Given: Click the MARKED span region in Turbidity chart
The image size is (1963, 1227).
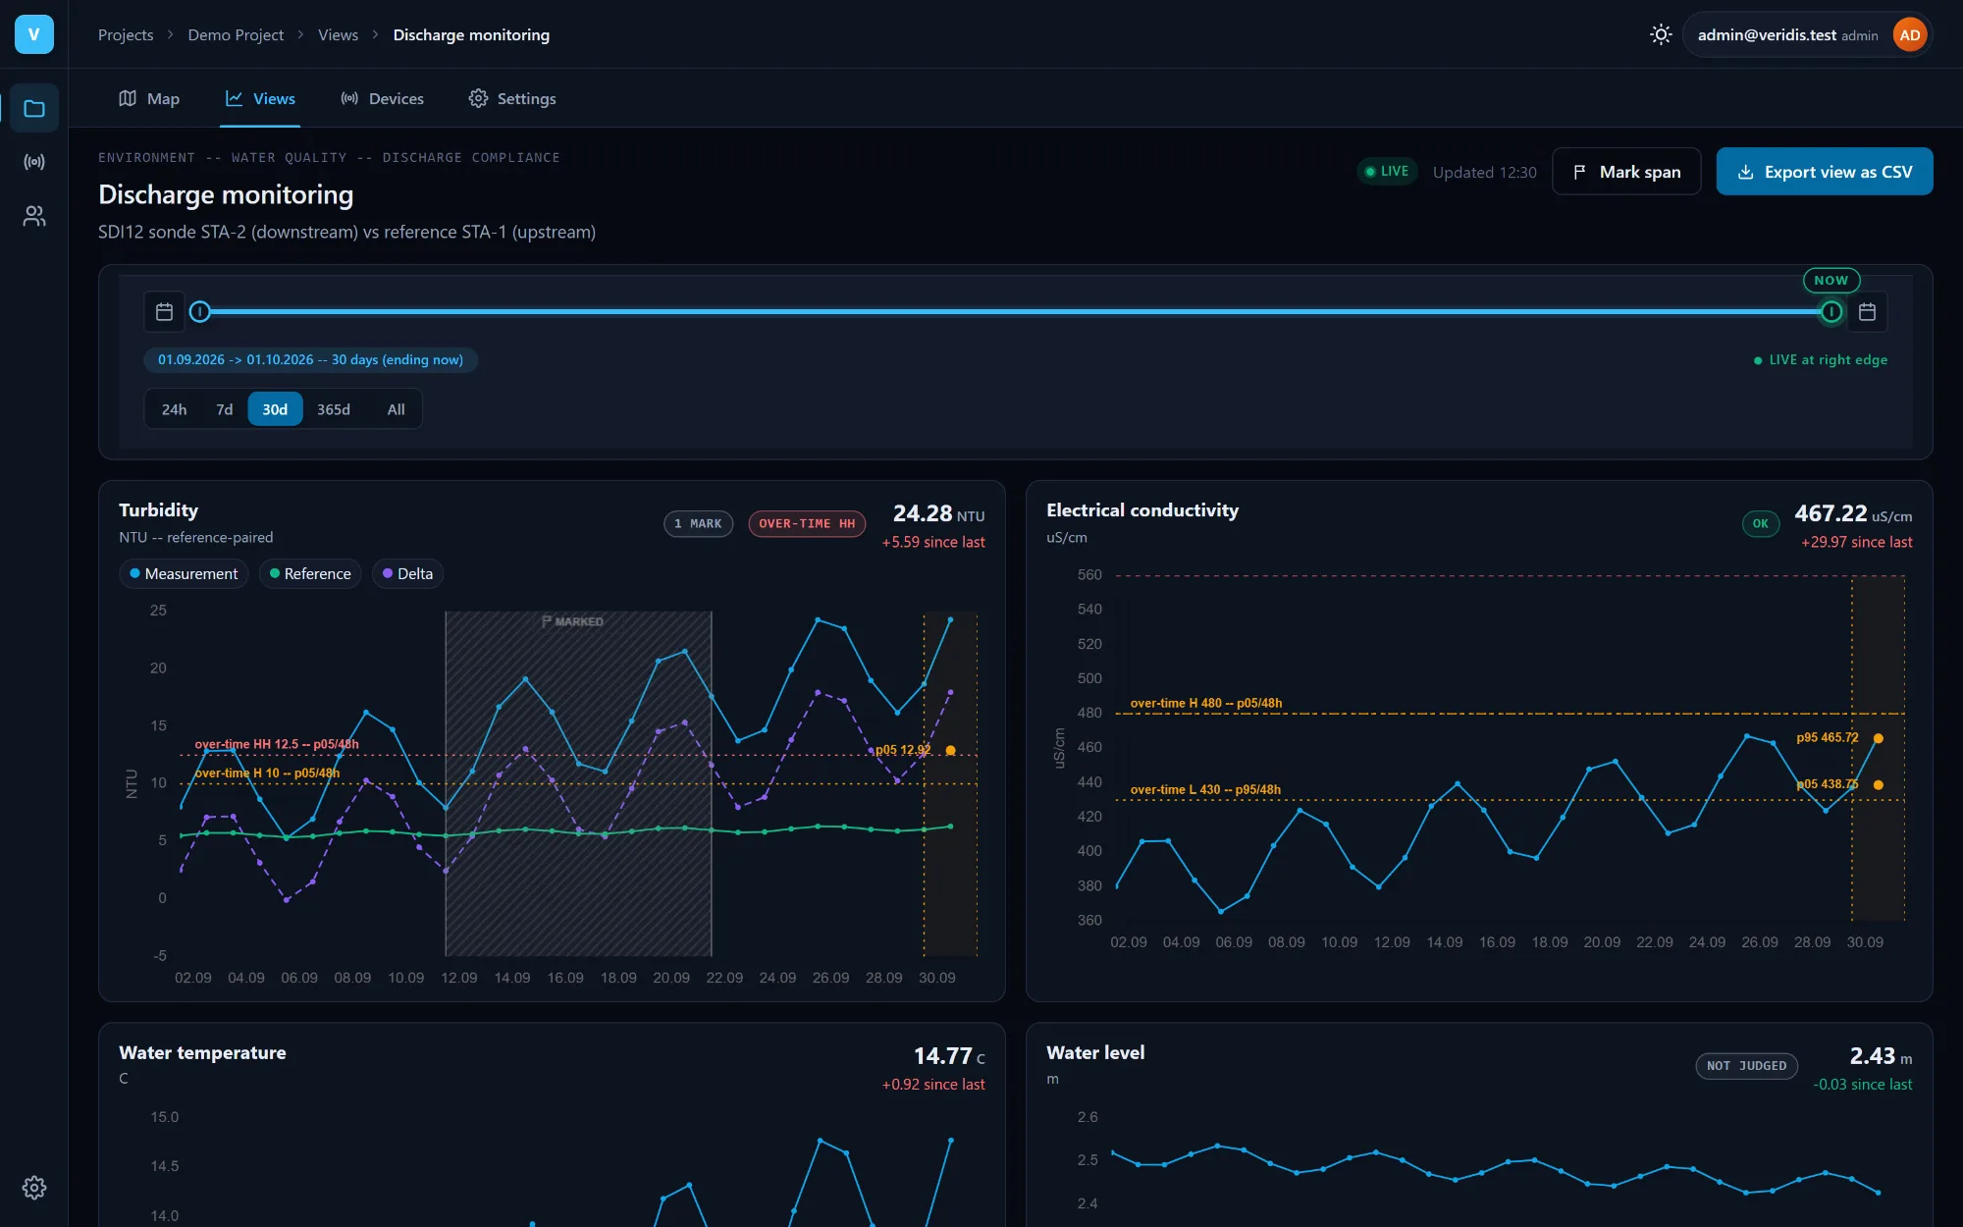Looking at the screenshot, I should (x=578, y=783).
